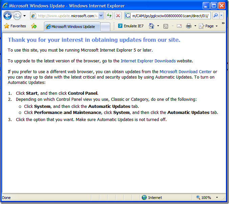This screenshot has width=229, height=204.
Task: Open the Microsoft Download Center link
Action: tap(185, 71)
